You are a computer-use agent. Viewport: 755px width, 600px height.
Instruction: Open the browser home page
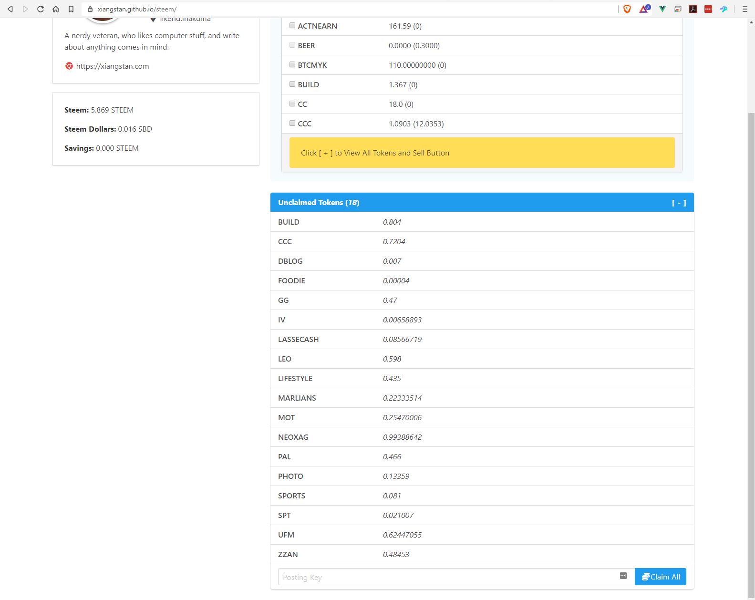click(x=56, y=9)
